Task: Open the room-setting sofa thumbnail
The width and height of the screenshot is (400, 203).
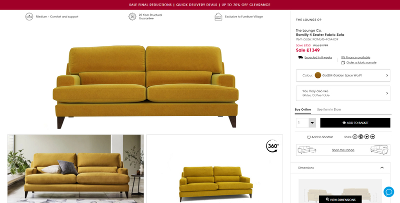Action: click(x=75, y=169)
